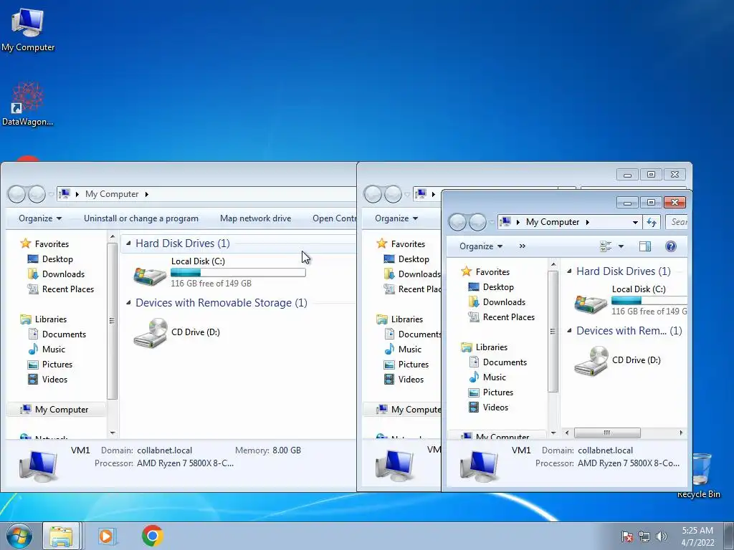Open the Recycle Bin desktop icon

click(699, 476)
